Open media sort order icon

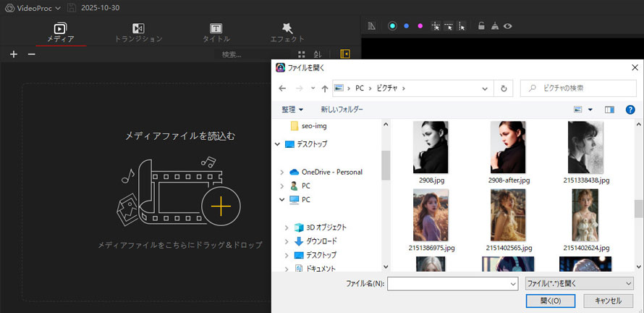318,54
